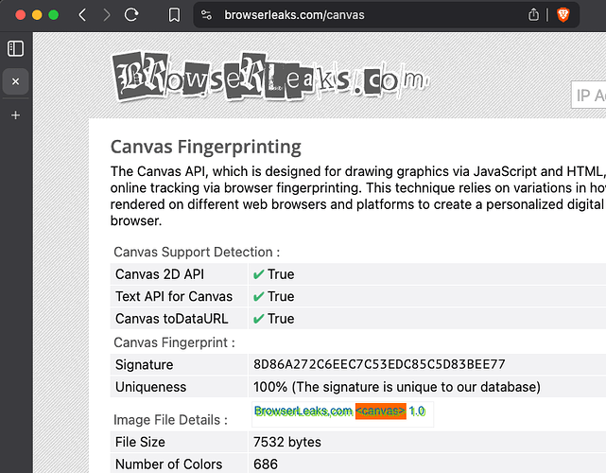Click the canvas fingerprint preview image
The width and height of the screenshot is (606, 473).
pos(340,412)
